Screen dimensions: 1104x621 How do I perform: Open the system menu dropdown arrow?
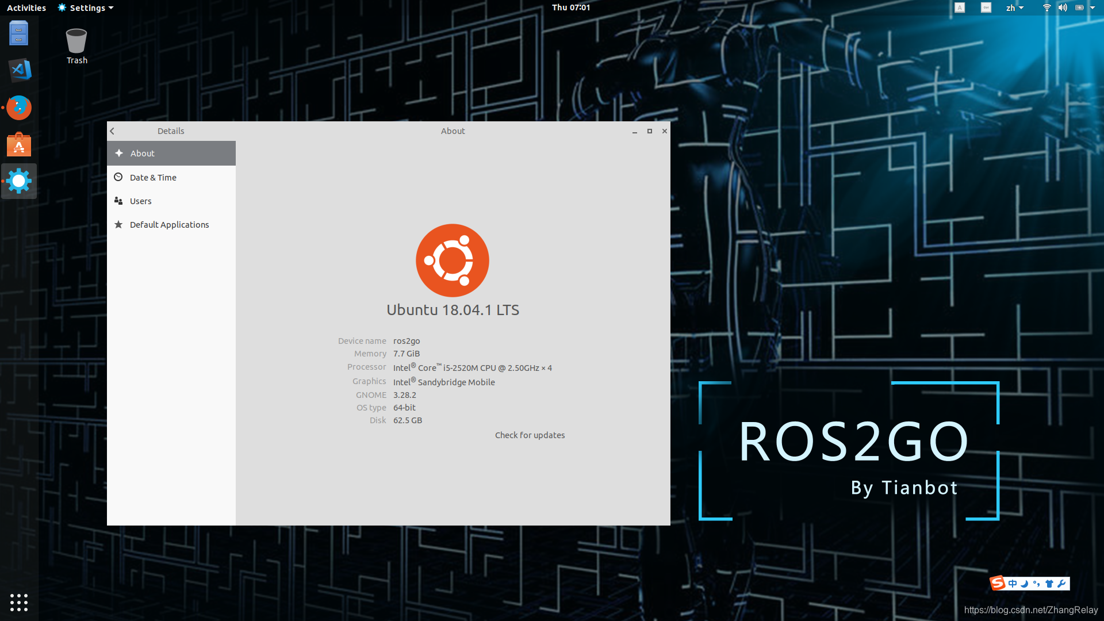tap(1092, 8)
